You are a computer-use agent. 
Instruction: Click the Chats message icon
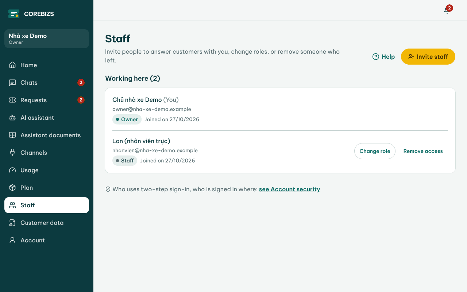pos(12,82)
